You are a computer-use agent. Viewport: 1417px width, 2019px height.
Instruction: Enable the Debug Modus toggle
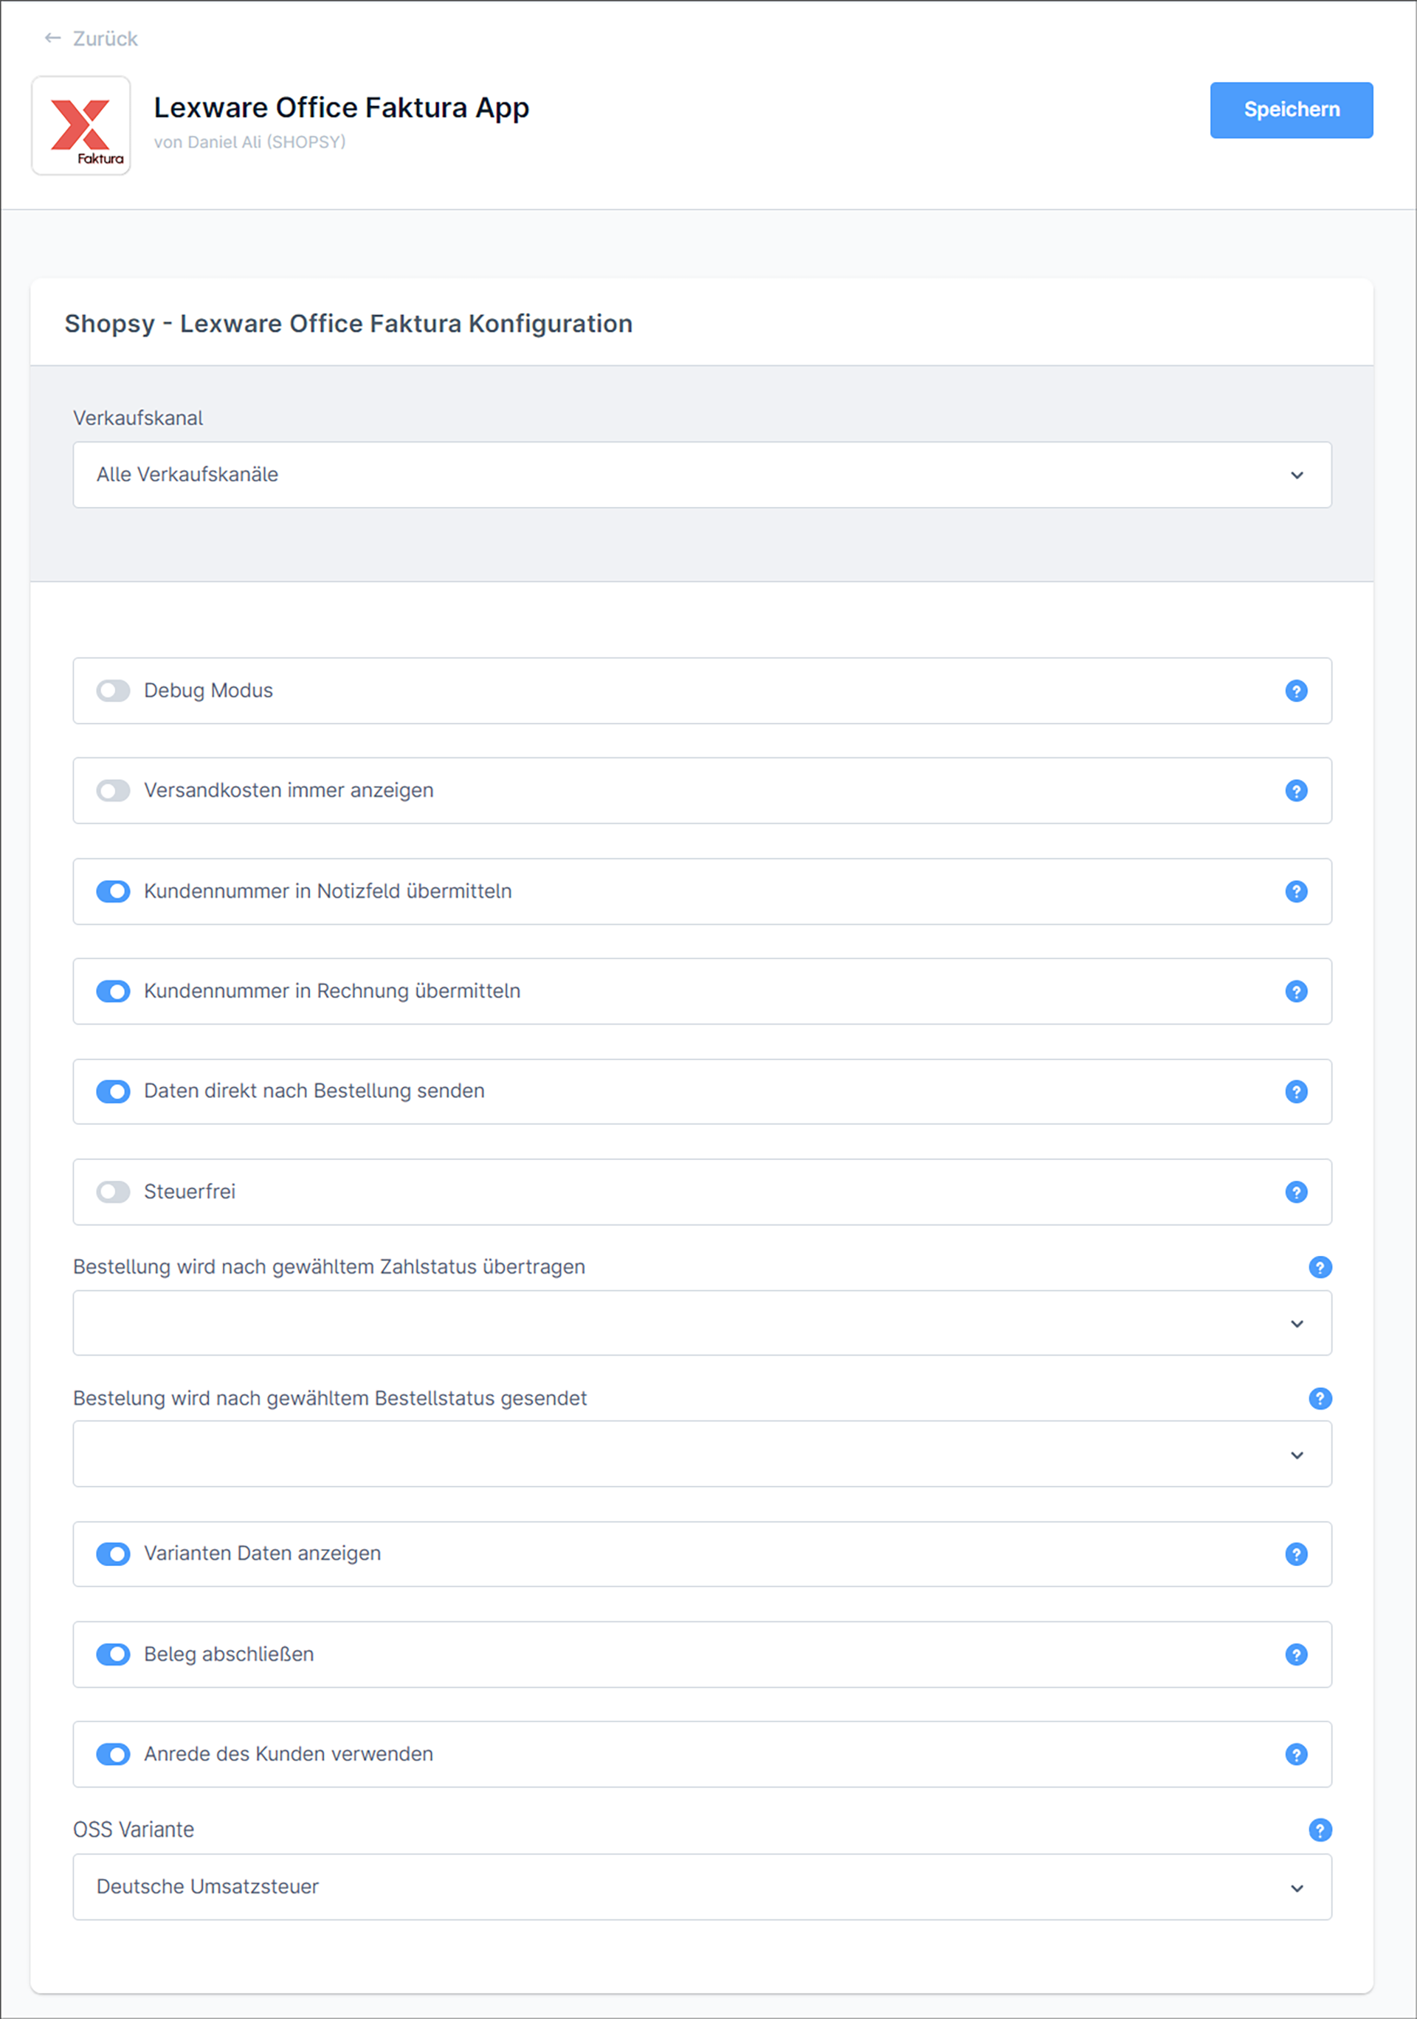(x=114, y=690)
